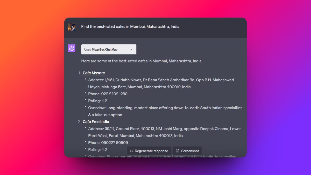Click Cafe Free India's "Rating: 4.2" line
311x175 pixels.
pos(98,150)
